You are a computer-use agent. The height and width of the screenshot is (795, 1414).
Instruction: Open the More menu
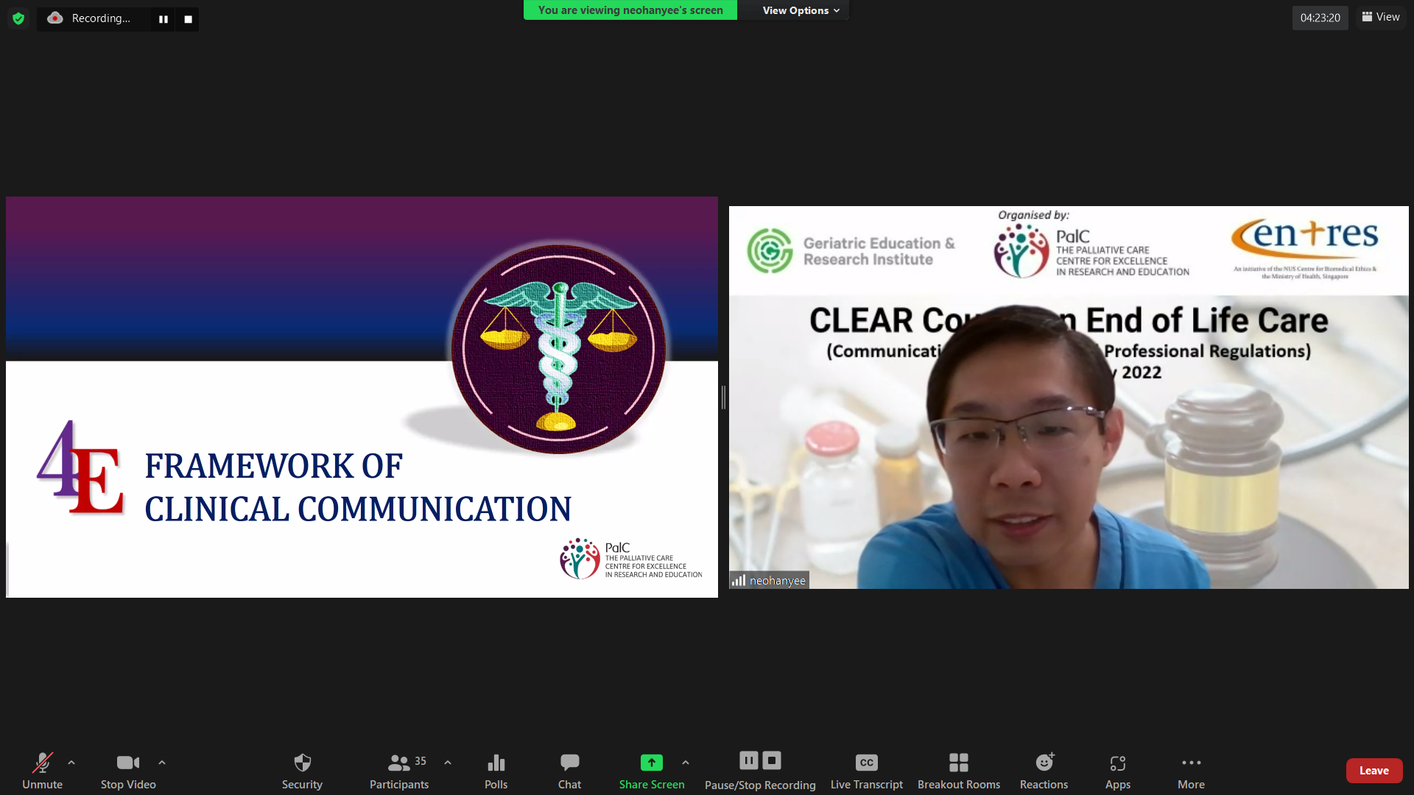[x=1191, y=769]
